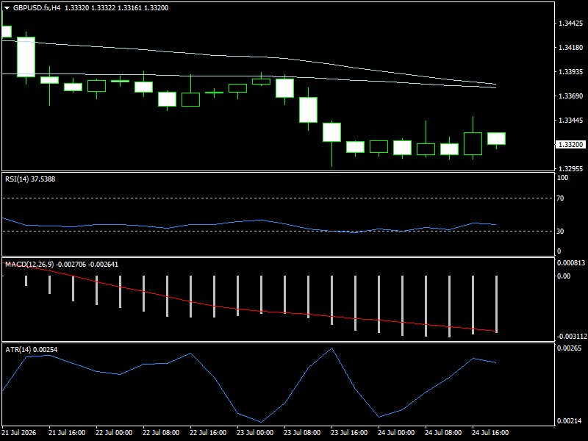Click the 24 Jul 00:00 time label

click(x=396, y=432)
